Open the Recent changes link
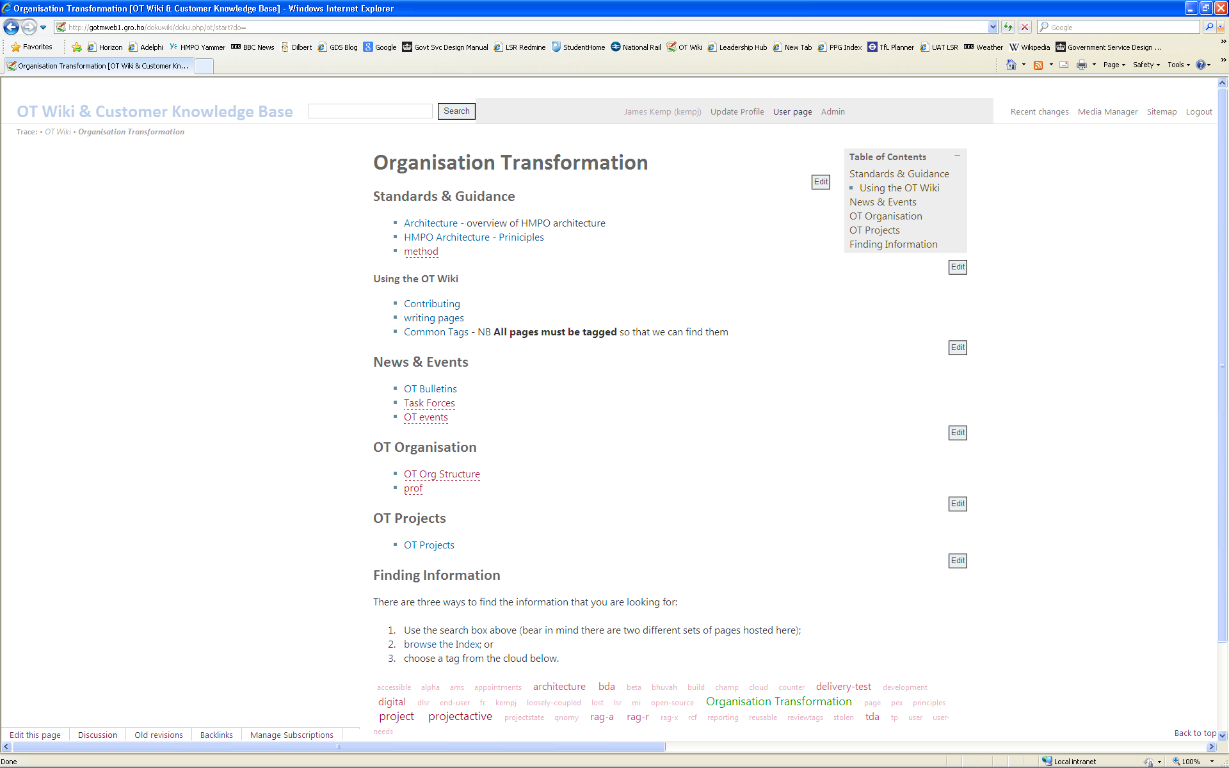This screenshot has width=1229, height=768. [1040, 111]
